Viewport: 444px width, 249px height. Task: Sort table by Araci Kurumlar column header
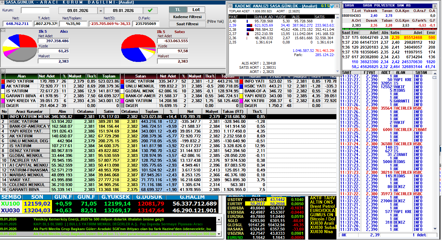point(29,112)
